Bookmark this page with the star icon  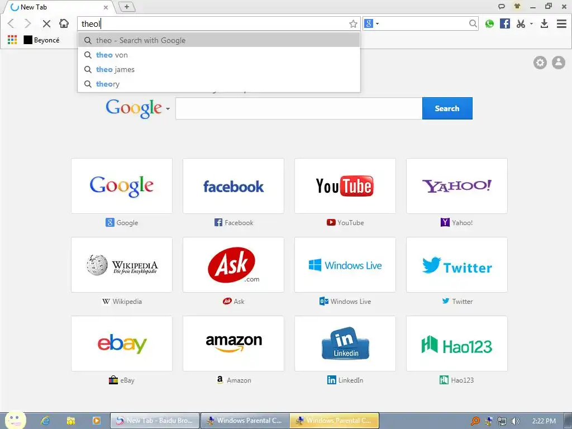(353, 24)
